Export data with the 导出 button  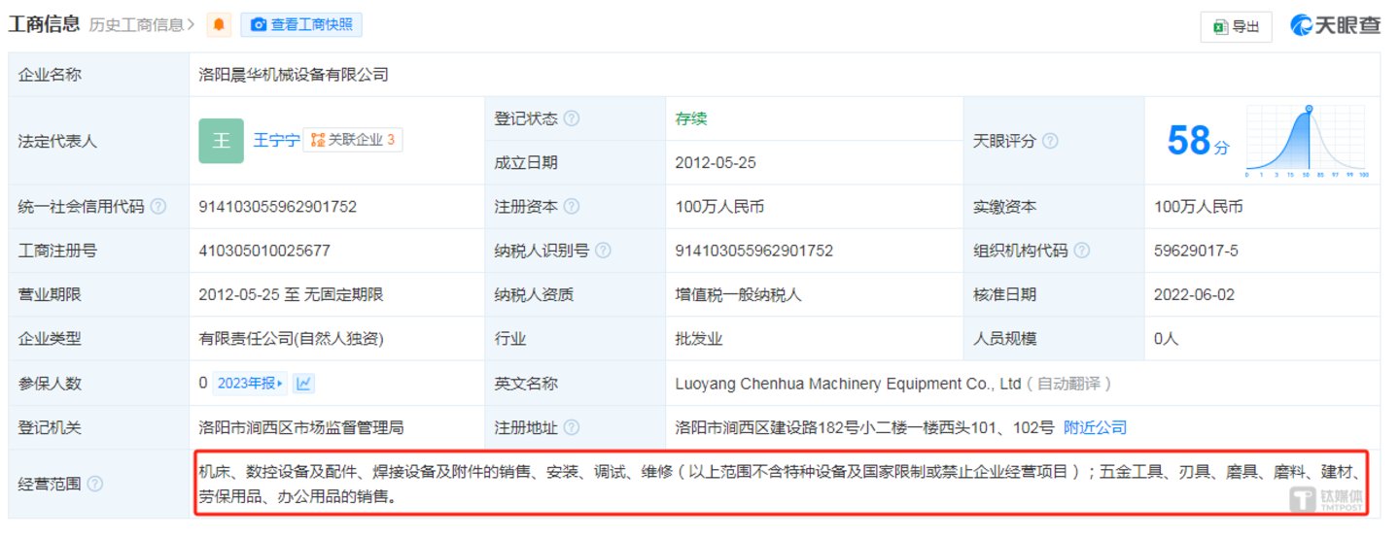click(1236, 27)
